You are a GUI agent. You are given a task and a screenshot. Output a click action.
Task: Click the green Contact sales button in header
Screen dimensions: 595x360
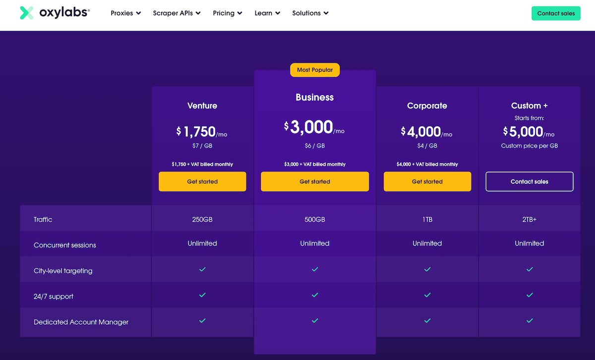(556, 13)
